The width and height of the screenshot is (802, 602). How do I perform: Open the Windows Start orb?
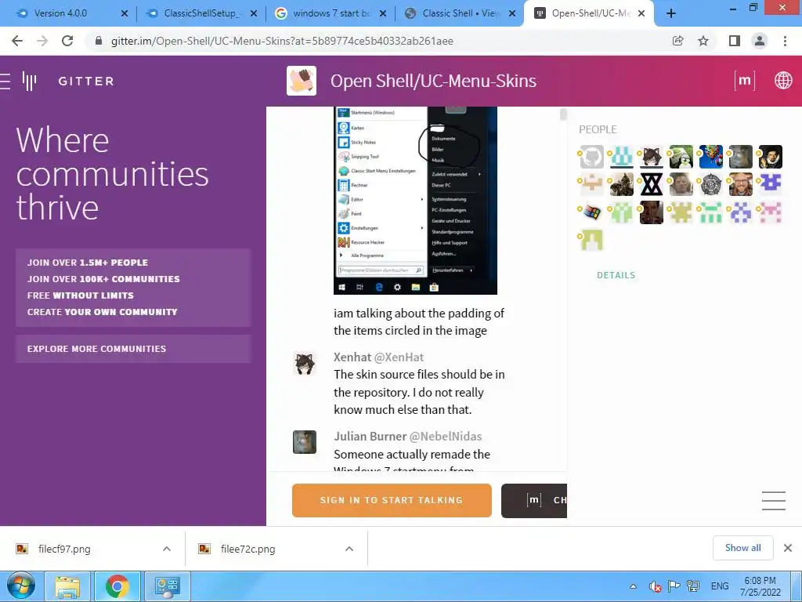tap(21, 586)
